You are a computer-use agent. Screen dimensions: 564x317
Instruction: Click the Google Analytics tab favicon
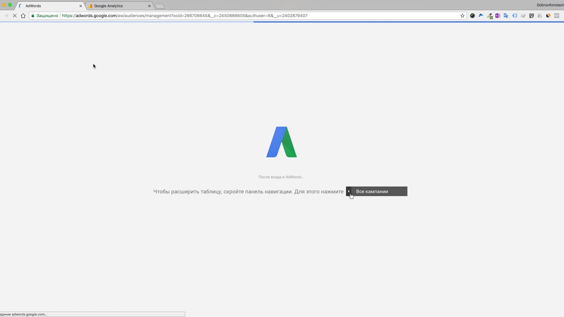tap(90, 6)
